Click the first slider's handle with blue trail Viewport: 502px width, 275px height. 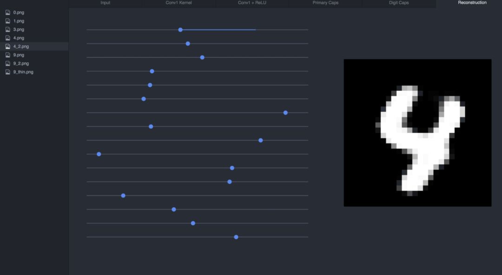tap(180, 30)
